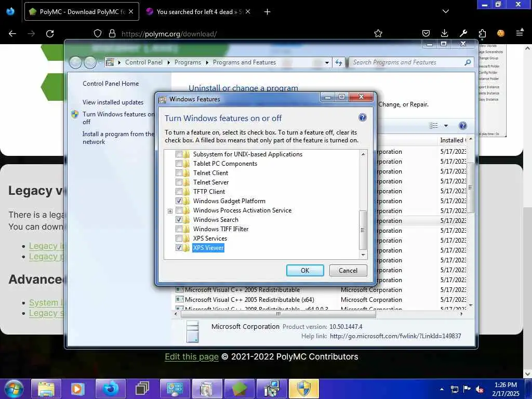Expand the Windows Process Activation Service node

pos(170,211)
